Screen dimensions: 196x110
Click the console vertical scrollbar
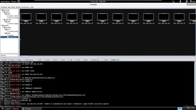(x=195, y=83)
